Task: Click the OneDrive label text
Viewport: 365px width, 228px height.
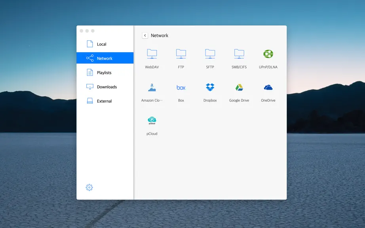Action: [x=268, y=100]
